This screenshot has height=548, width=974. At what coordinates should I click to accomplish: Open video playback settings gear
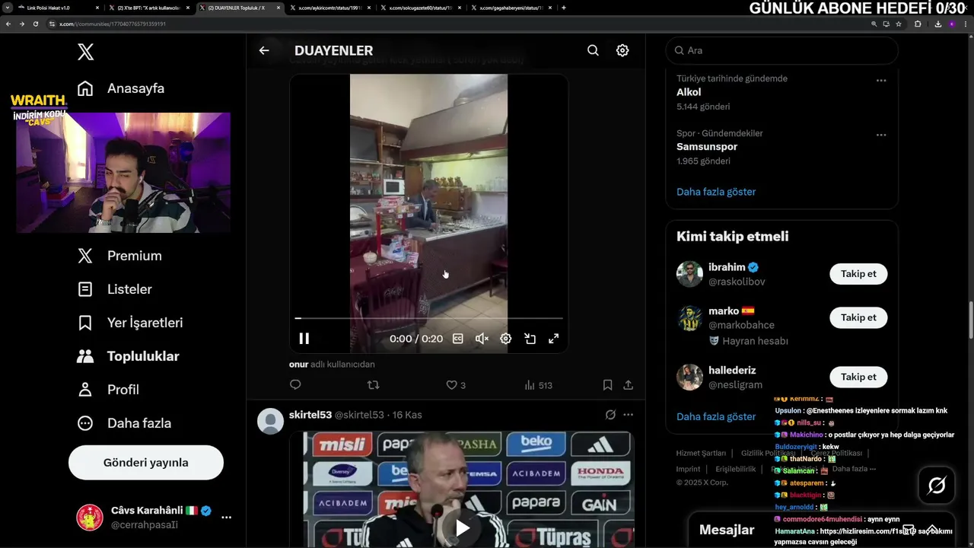[506, 339]
